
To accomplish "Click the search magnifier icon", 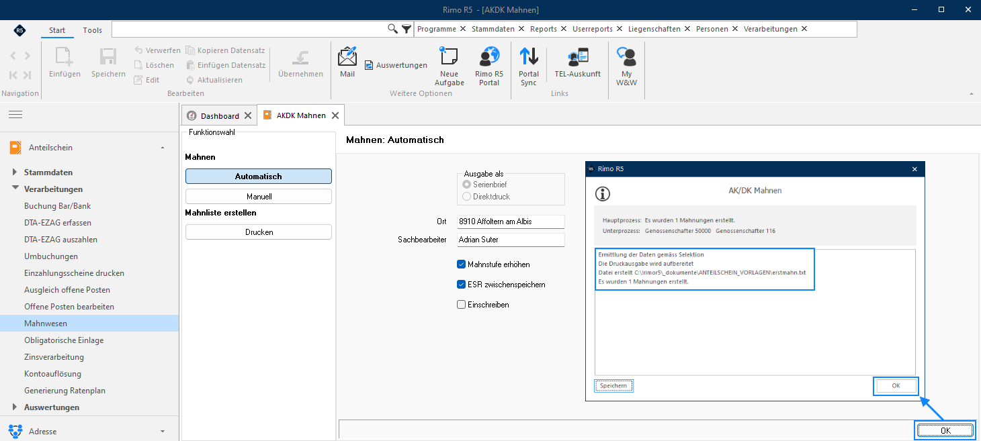I will (x=393, y=29).
